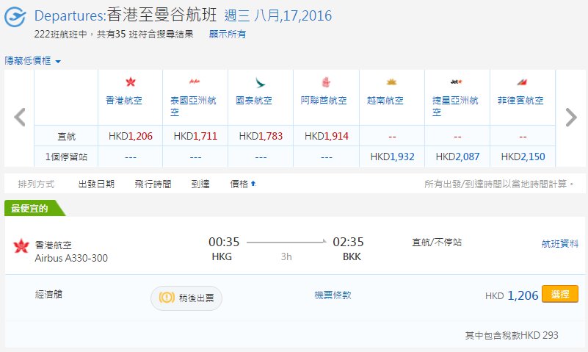Open the 顯示所有 show all link
588x352 pixels.
tap(228, 34)
